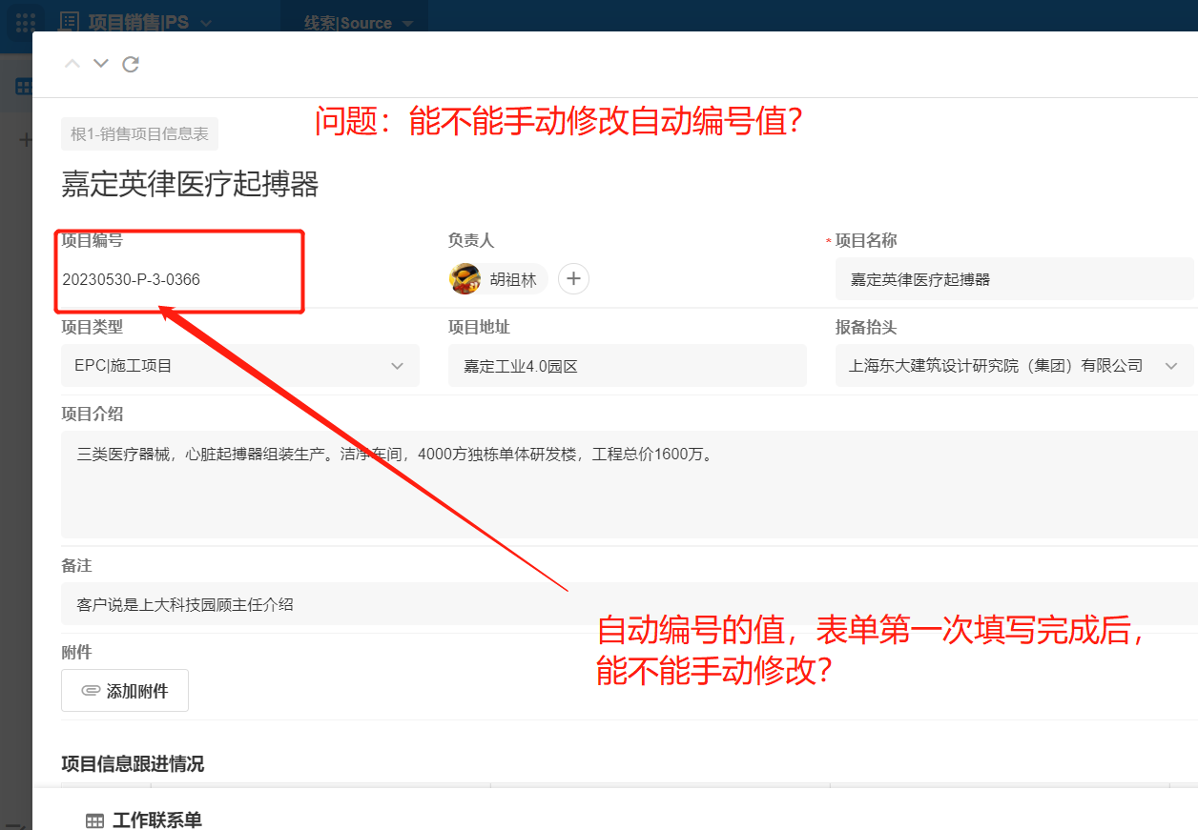This screenshot has width=1198, height=830.
Task: Click plus icon to add another 负责人
Action: [x=573, y=278]
